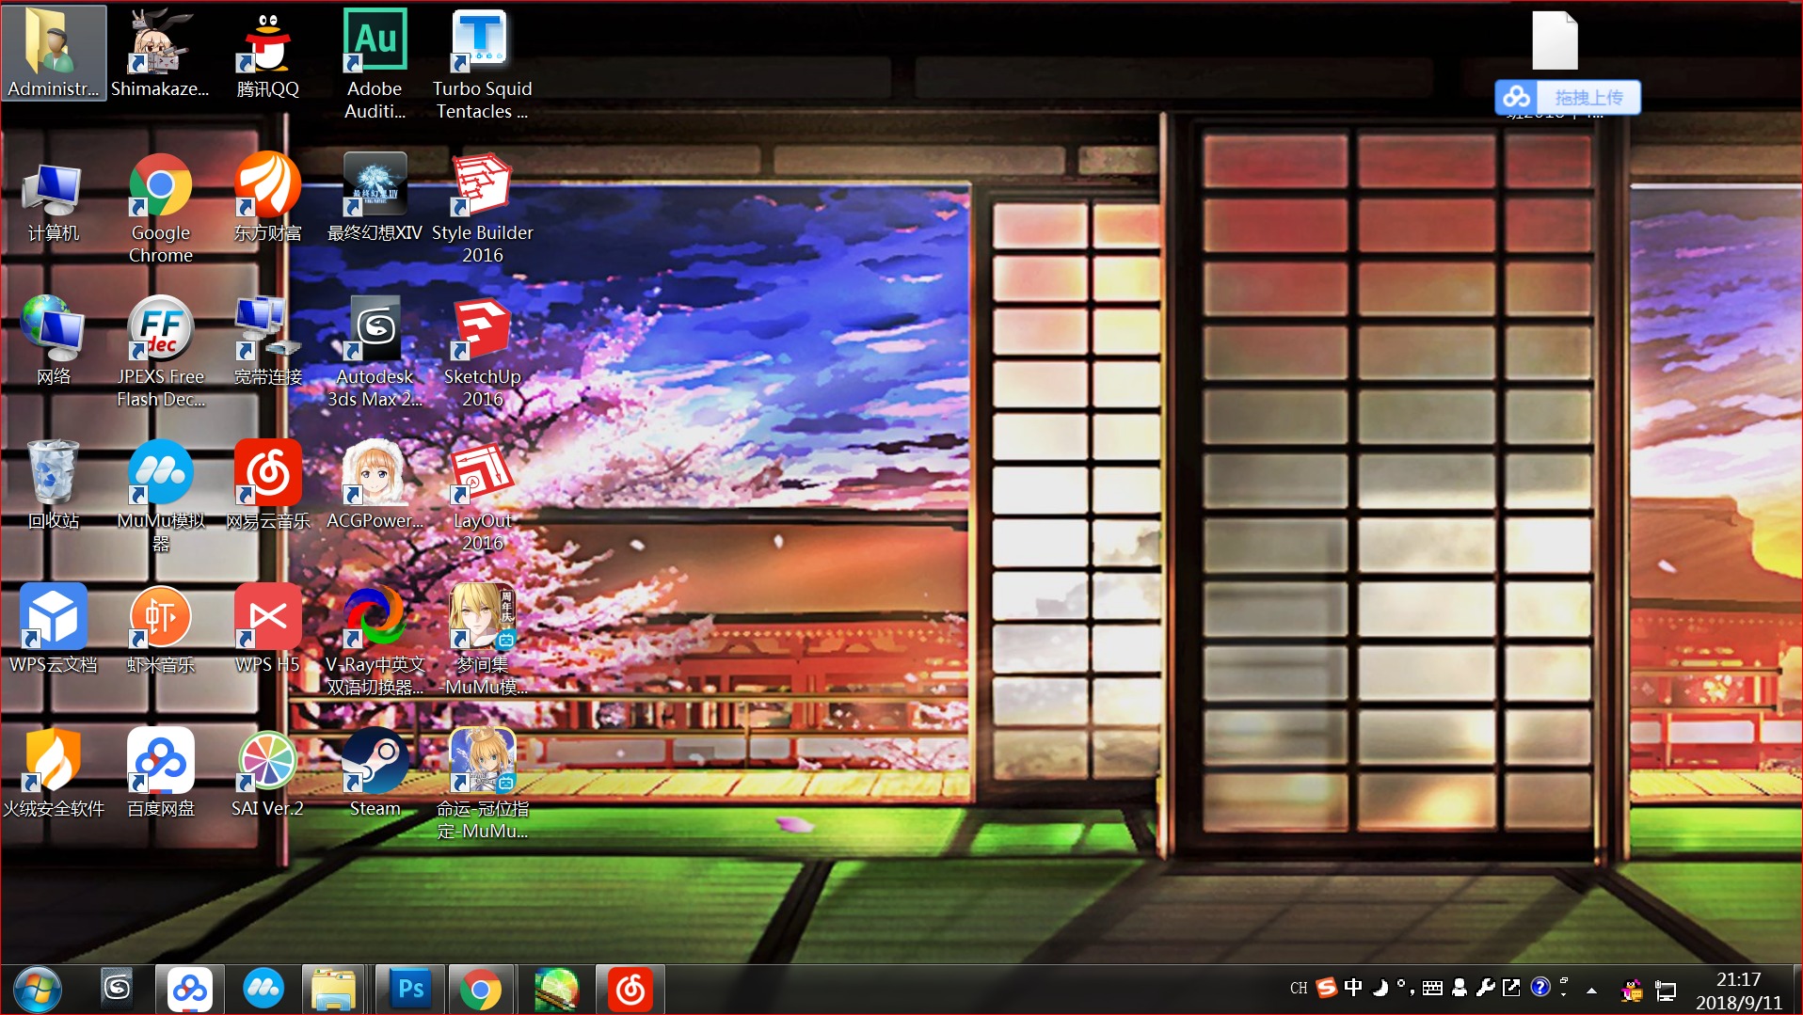Open the Windows Start menu

click(x=38, y=990)
